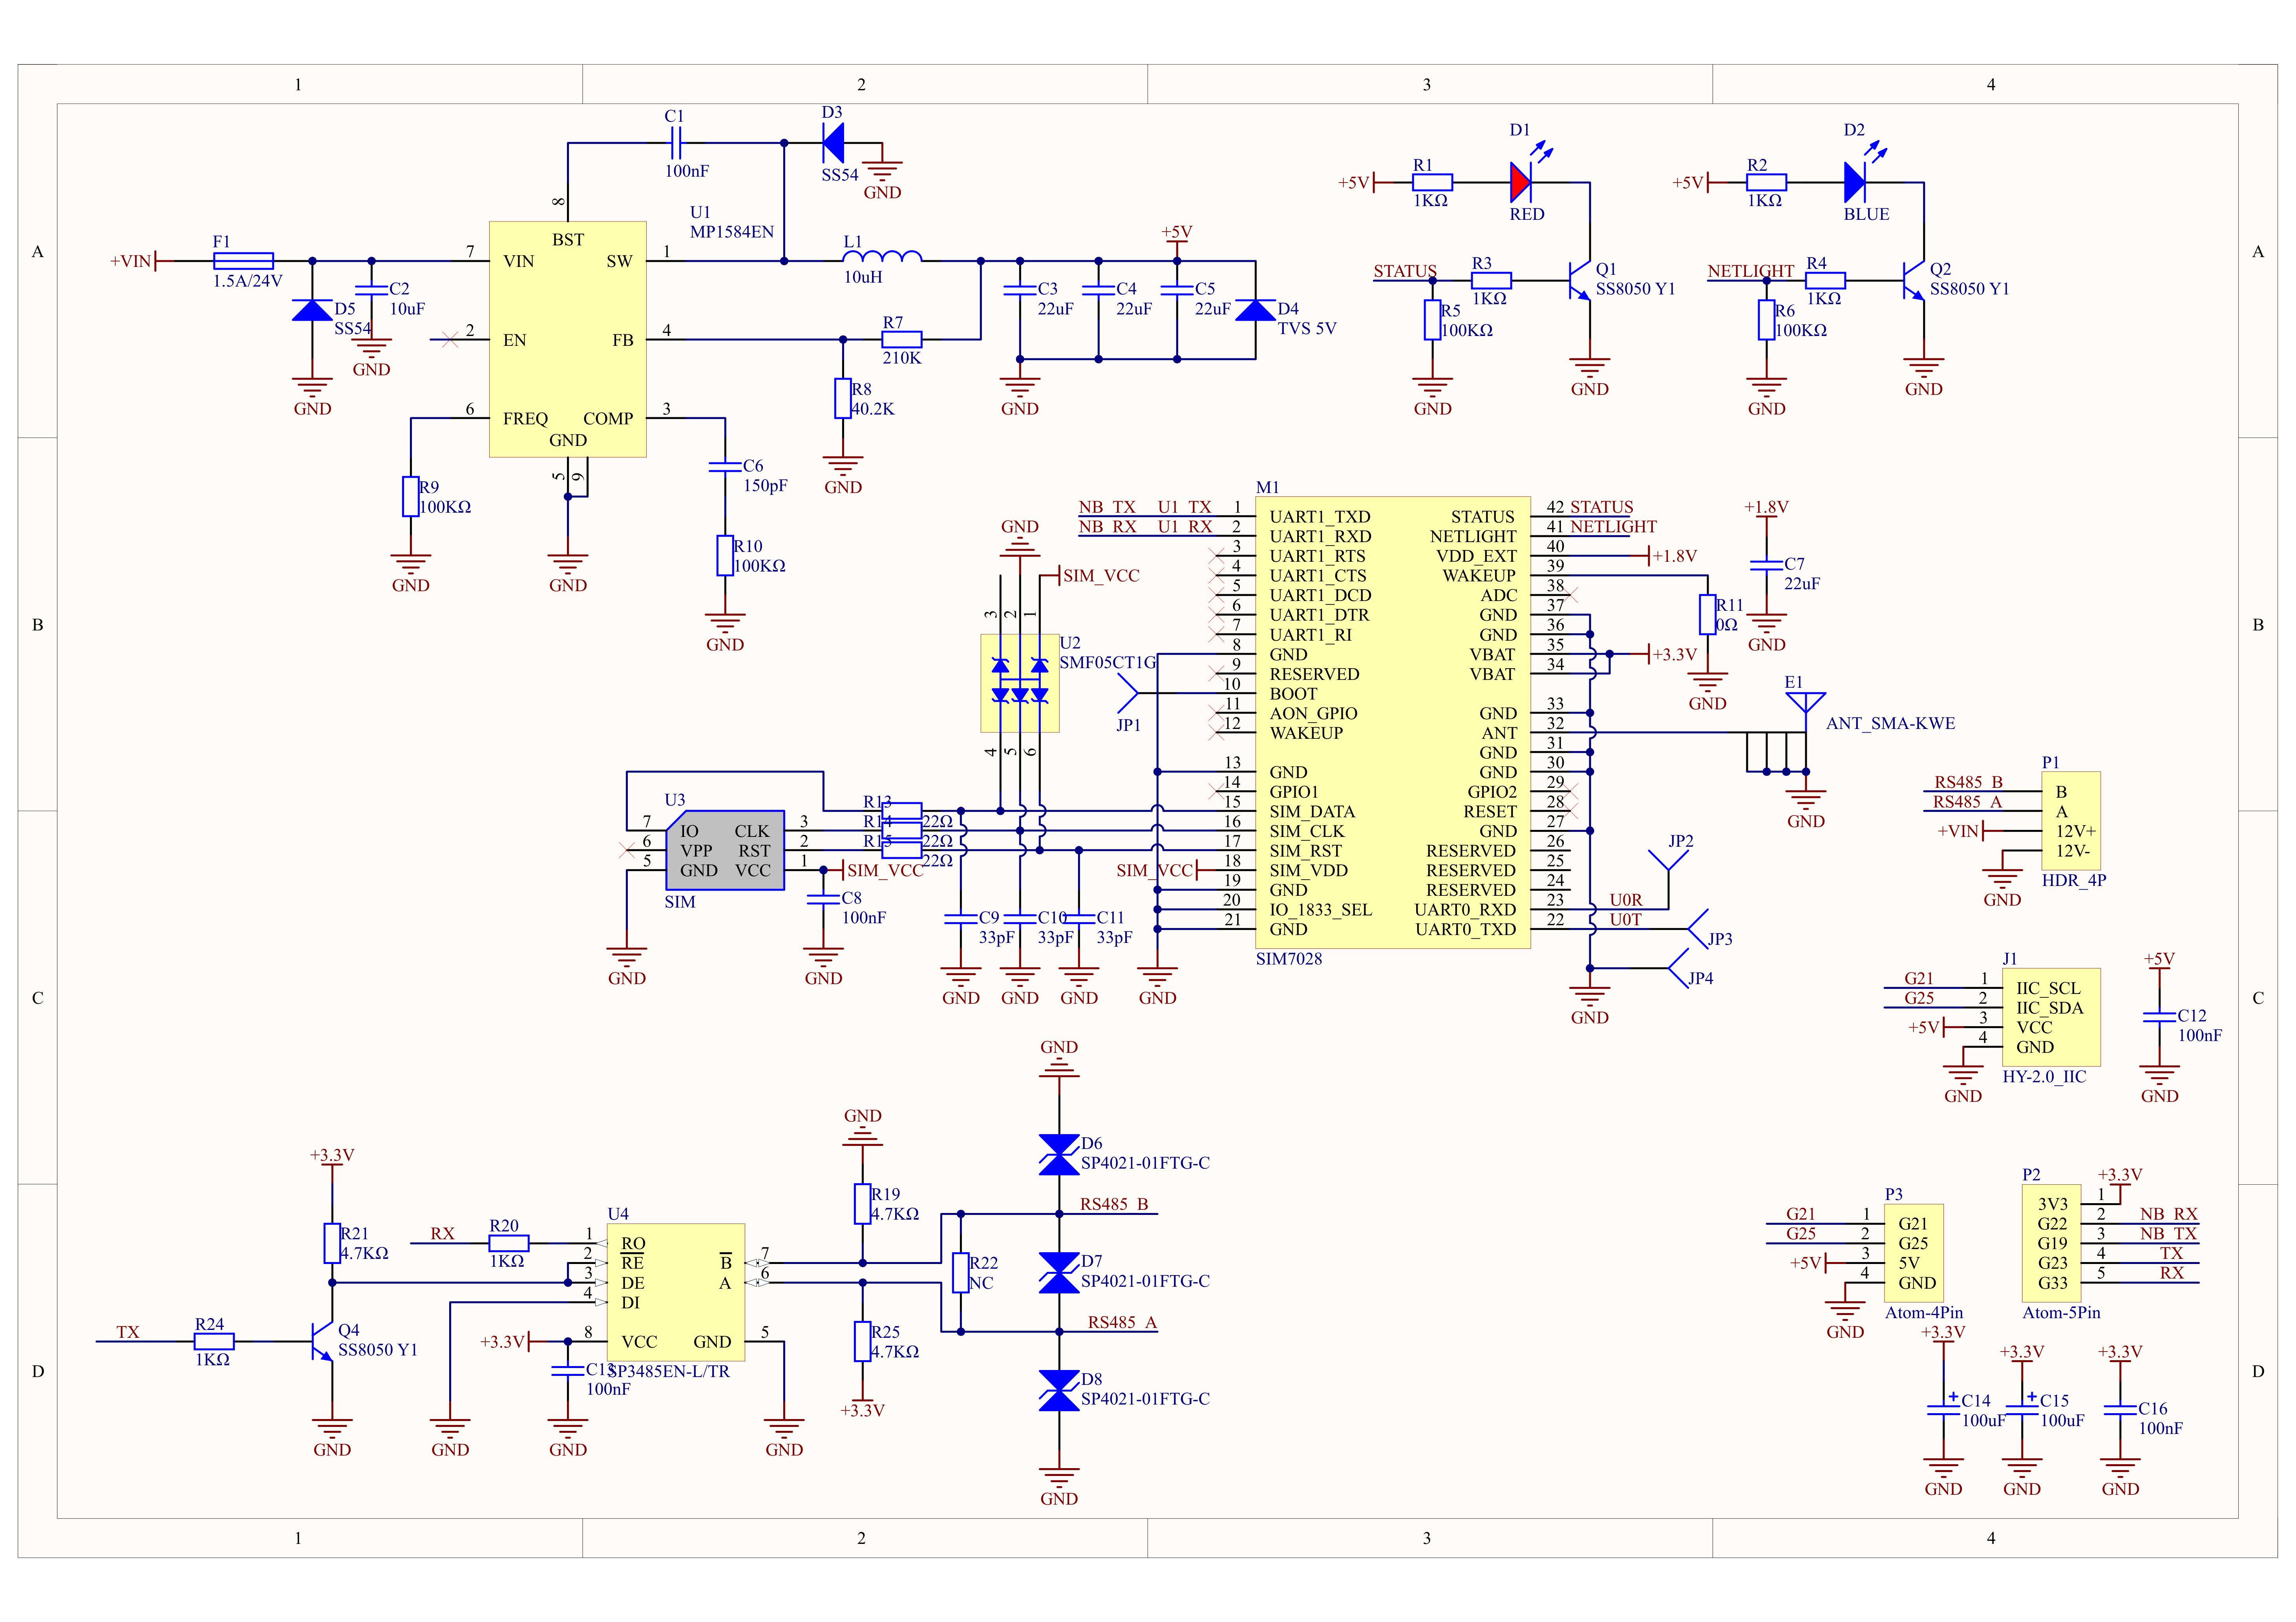This screenshot has height=1622, width=2296.
Task: Select the "FREQ" pin name on U1
Action: click(525, 418)
